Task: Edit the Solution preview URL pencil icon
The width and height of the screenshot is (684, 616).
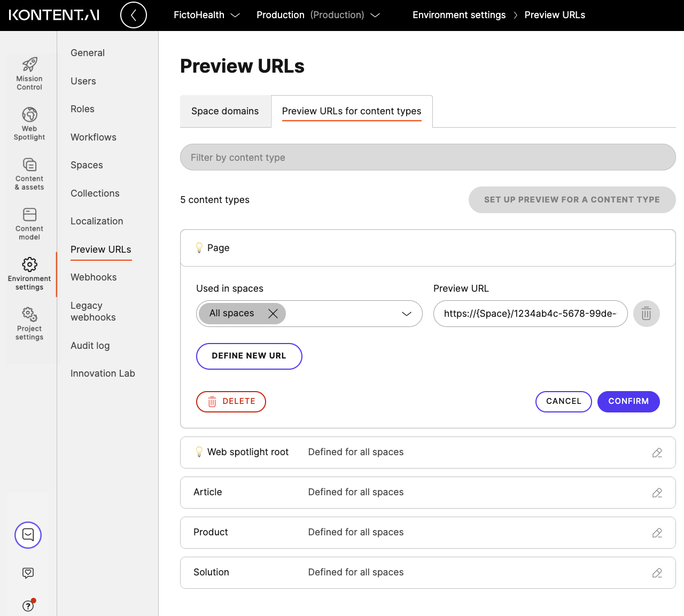Action: point(657,572)
